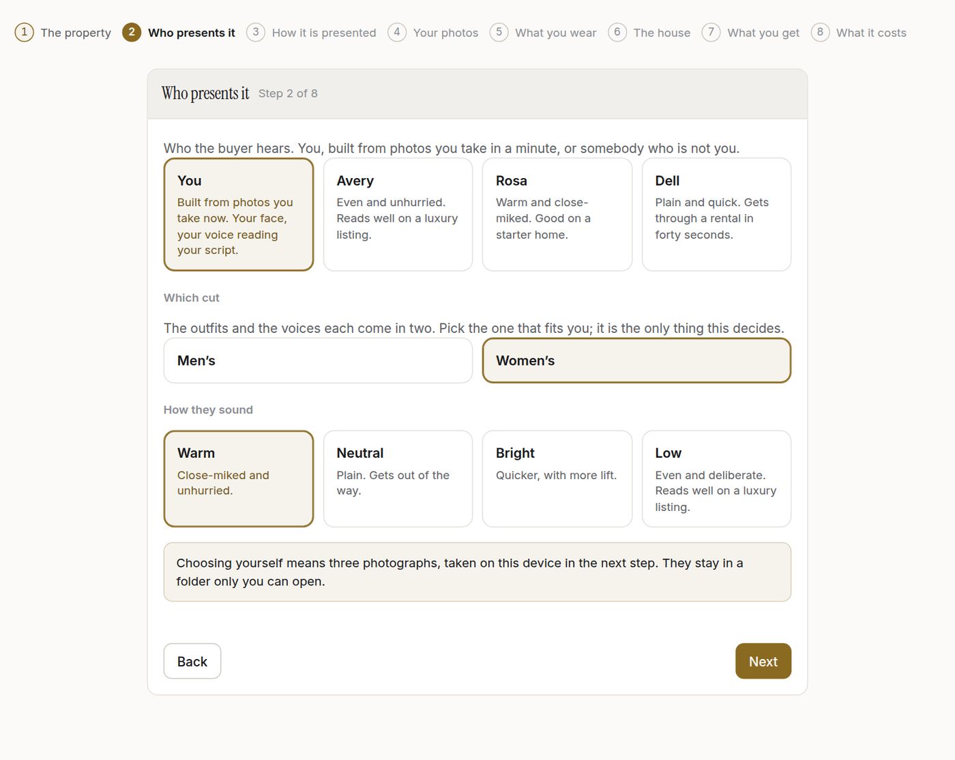Select the Men's cut option
955x760 pixels.
(318, 360)
